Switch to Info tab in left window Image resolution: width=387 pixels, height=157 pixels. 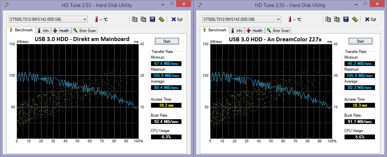tap(43, 31)
